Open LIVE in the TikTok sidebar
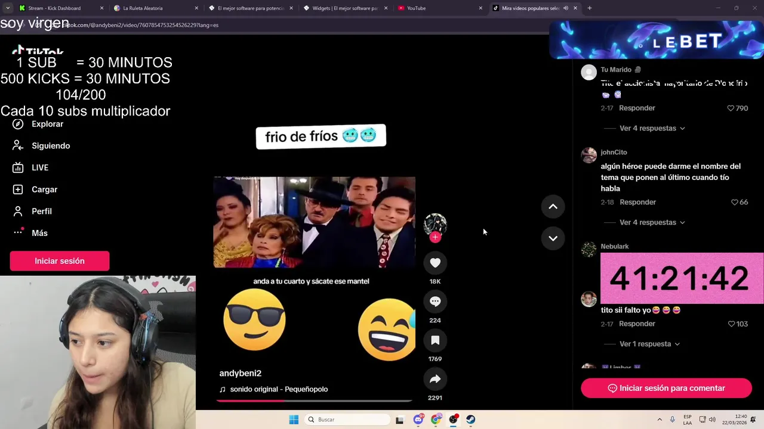Screen dimensions: 764x429 click(31, 167)
